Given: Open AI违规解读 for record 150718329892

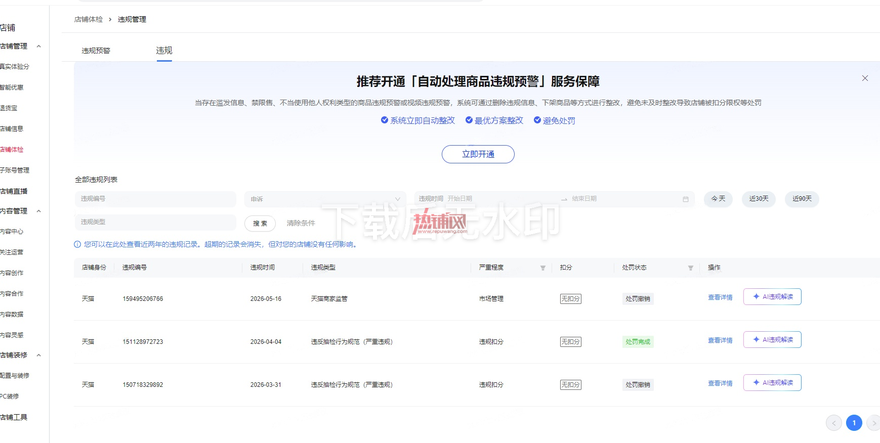Looking at the screenshot, I should click(772, 382).
